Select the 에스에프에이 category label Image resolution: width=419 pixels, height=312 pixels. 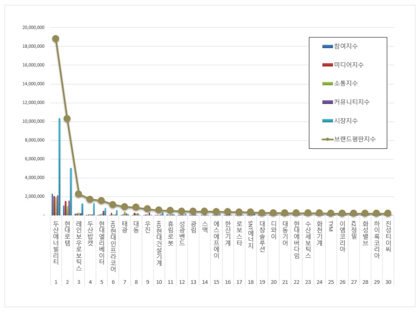216,240
